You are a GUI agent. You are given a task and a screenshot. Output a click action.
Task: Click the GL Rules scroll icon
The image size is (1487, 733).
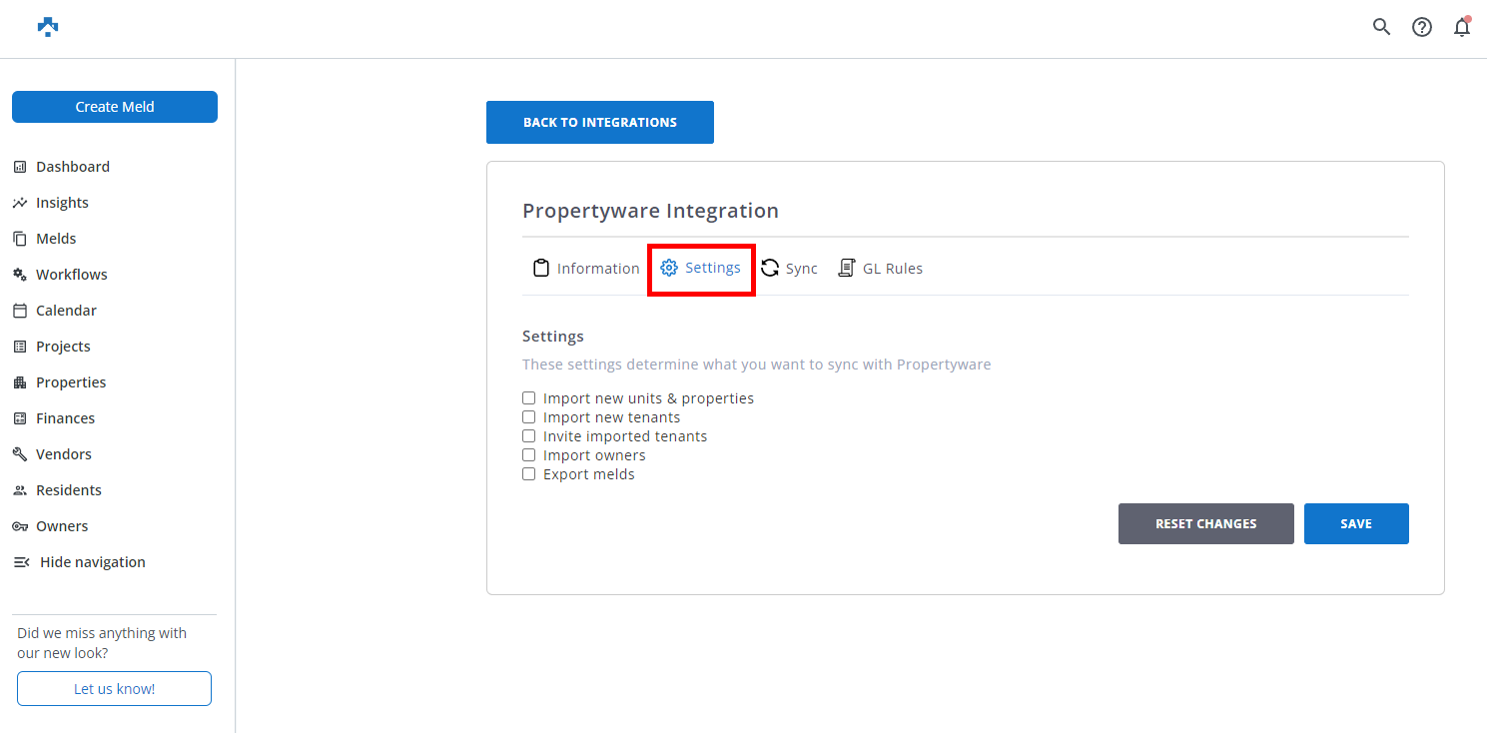tap(846, 268)
